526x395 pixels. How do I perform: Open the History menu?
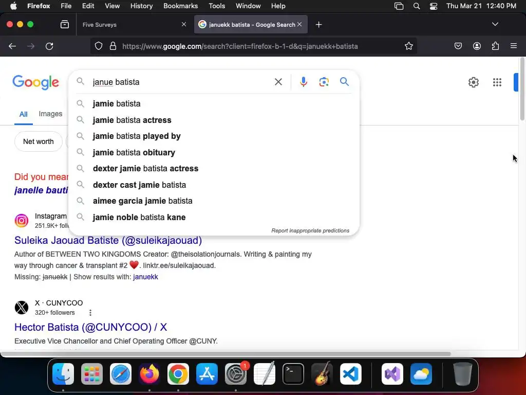142,6
